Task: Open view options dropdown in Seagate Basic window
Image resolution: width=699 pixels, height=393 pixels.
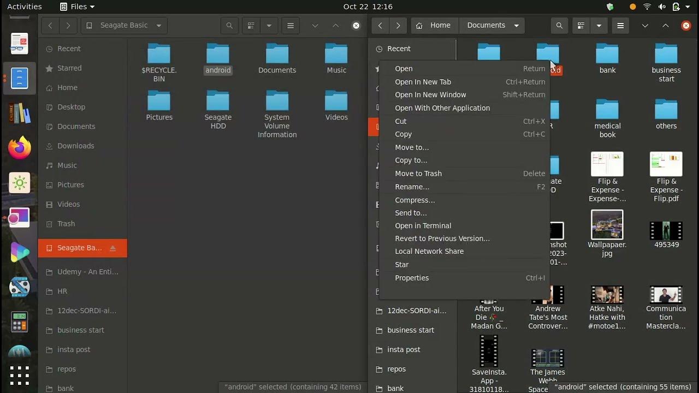Action: pos(268,25)
